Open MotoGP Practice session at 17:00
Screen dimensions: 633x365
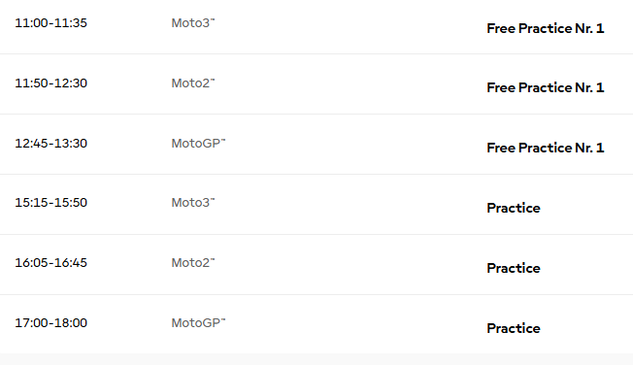(514, 328)
